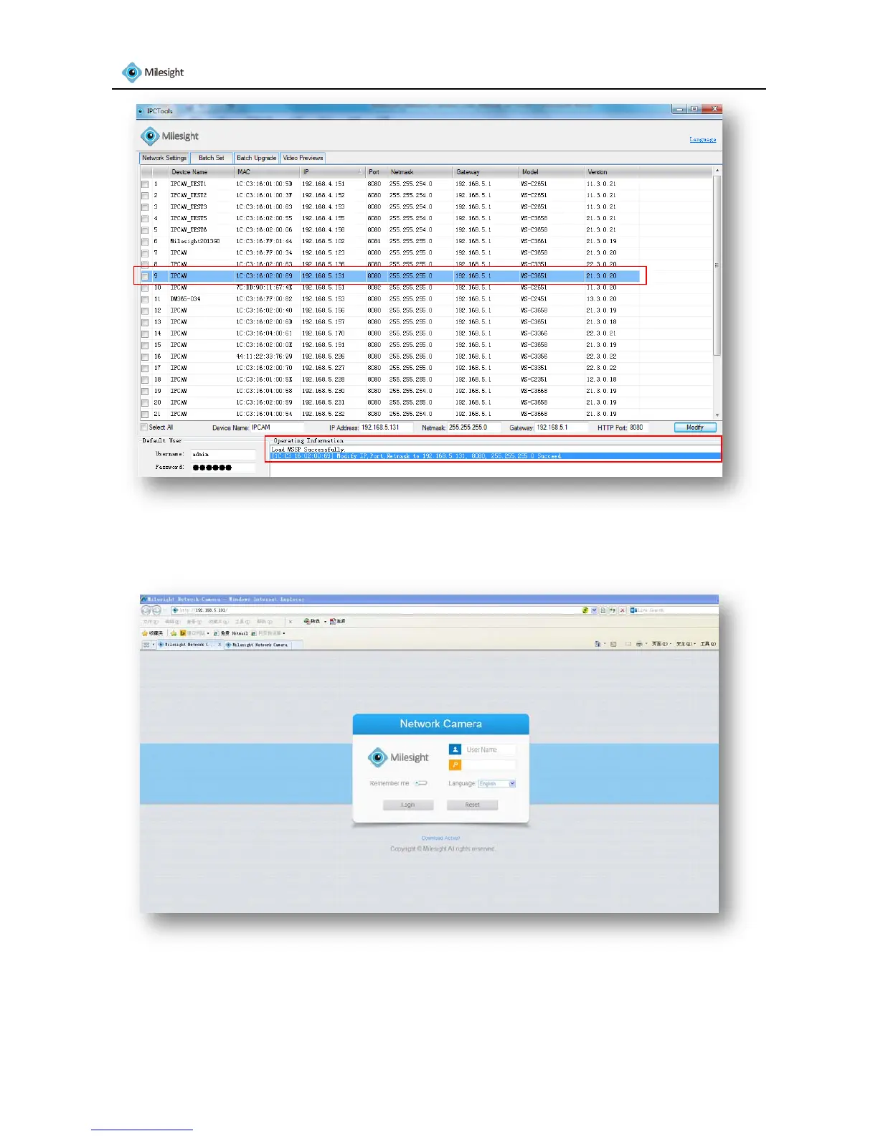Image resolution: width=878 pixels, height=1136 pixels.
Task: Select the Load MSSP Successfully log line
Action: click(x=308, y=450)
